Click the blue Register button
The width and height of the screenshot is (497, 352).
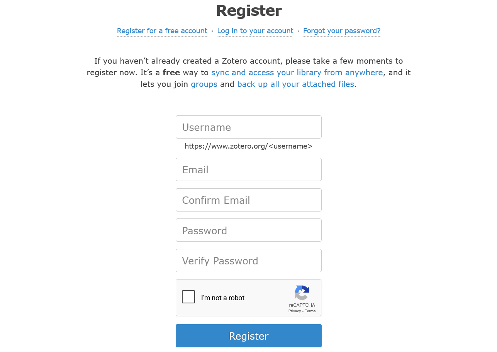248,336
